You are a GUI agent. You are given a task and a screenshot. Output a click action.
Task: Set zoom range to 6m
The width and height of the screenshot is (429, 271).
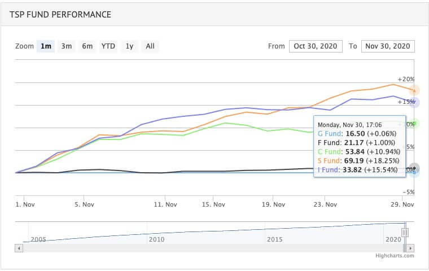pos(87,46)
